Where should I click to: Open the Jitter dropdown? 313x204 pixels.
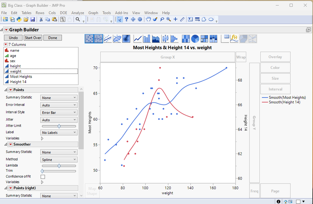pyautogui.click(x=59, y=120)
